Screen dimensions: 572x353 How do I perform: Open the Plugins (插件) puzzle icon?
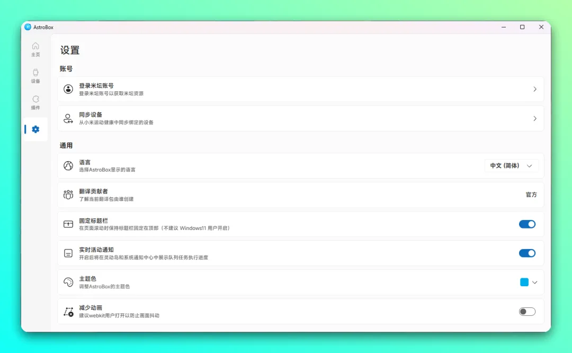pyautogui.click(x=35, y=99)
